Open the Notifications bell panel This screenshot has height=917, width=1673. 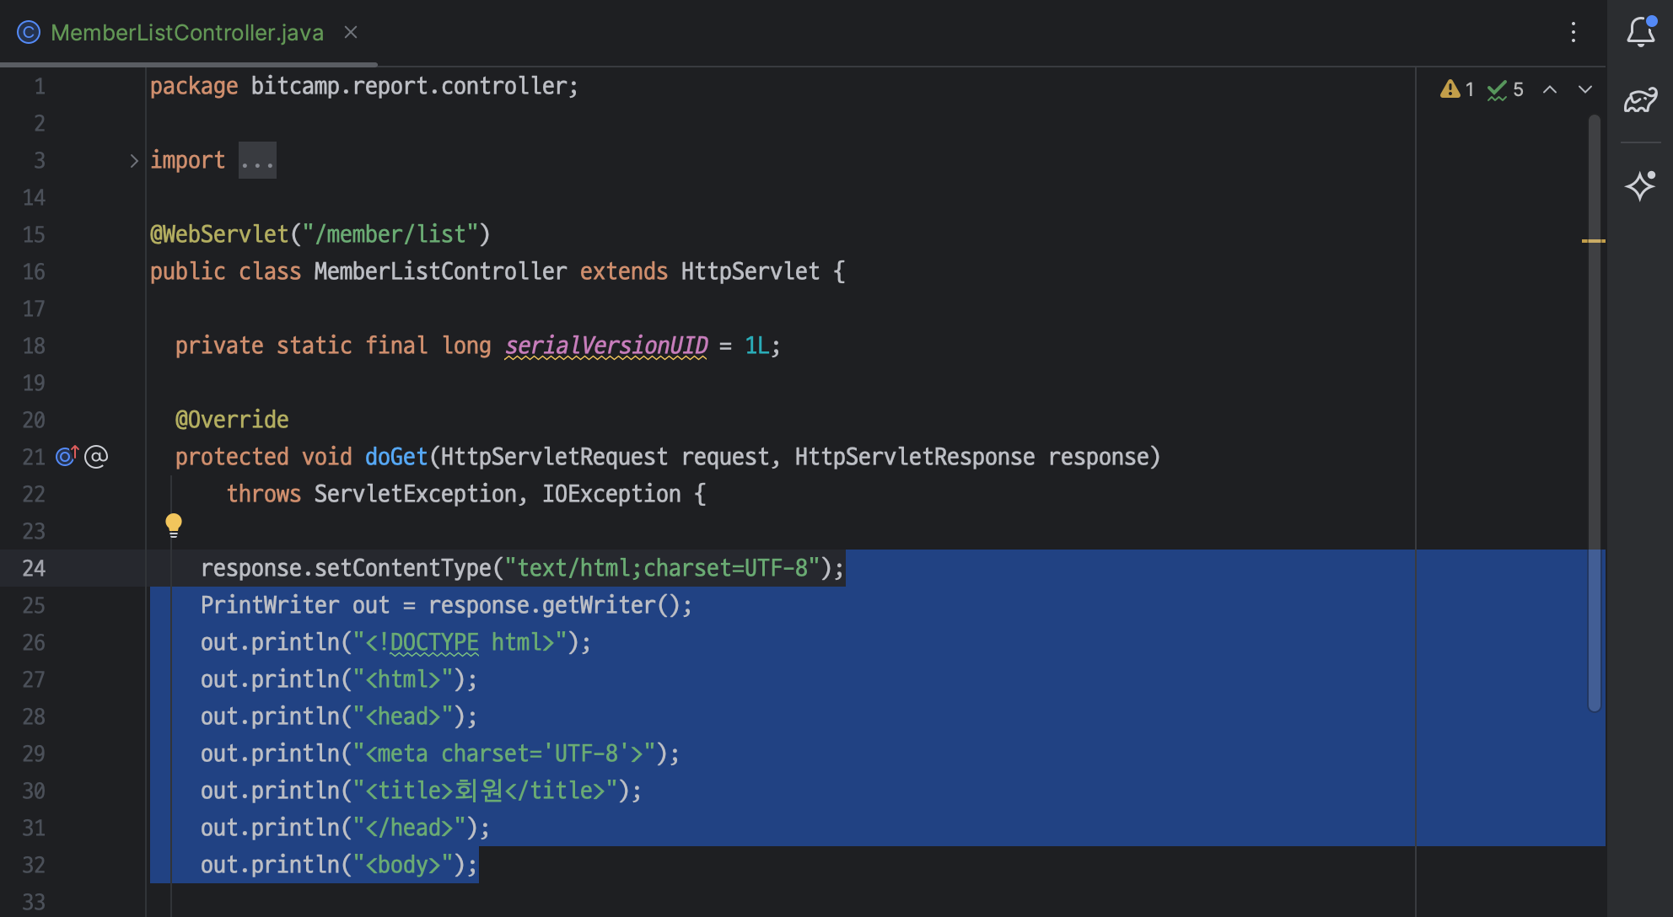tap(1640, 32)
